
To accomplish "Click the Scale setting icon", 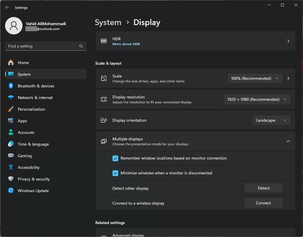I will [x=104, y=78].
